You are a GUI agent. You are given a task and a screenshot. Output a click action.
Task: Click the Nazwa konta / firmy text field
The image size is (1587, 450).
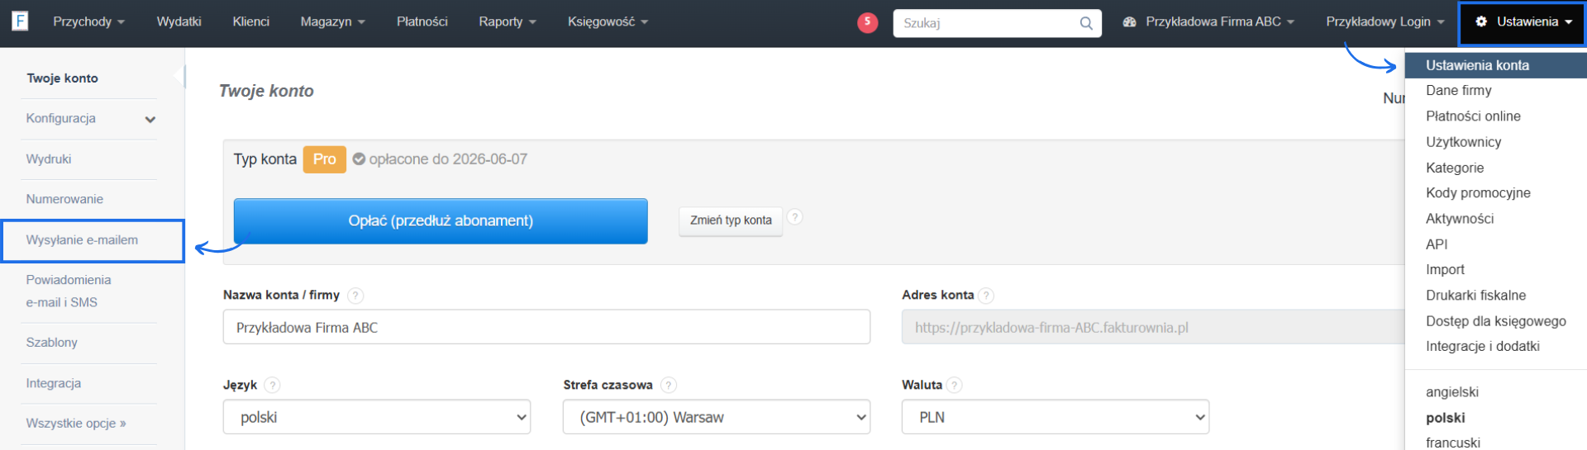coord(546,328)
